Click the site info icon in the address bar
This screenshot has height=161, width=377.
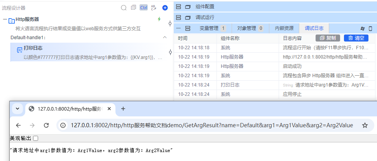[63, 125]
